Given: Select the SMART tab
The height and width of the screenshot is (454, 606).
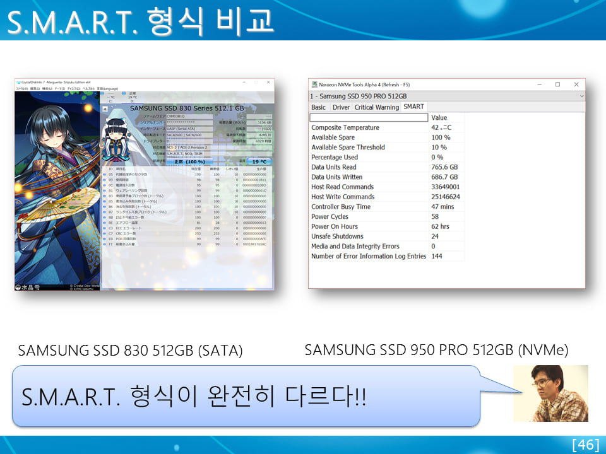Looking at the screenshot, I should click(x=413, y=107).
